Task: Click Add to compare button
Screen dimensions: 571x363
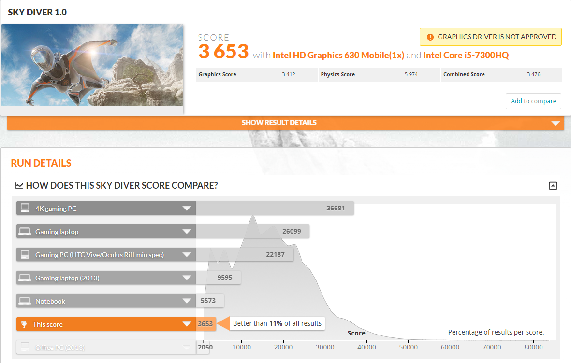Action: (x=533, y=101)
